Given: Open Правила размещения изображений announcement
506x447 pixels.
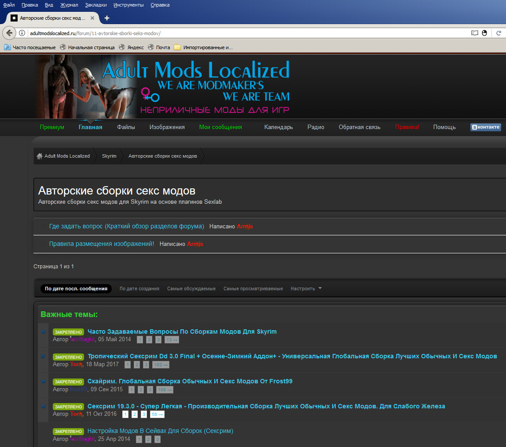Looking at the screenshot, I should [x=102, y=244].
